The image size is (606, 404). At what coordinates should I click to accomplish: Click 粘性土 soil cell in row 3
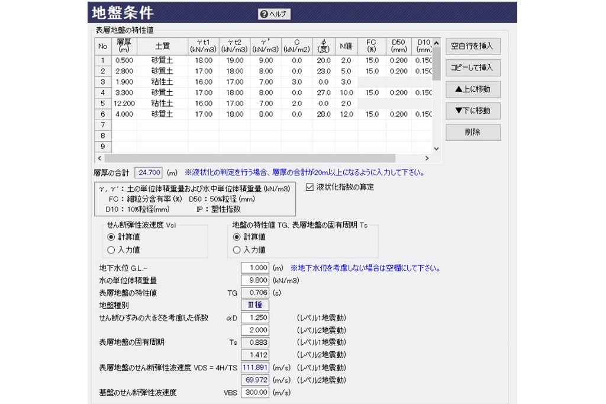[x=162, y=82]
